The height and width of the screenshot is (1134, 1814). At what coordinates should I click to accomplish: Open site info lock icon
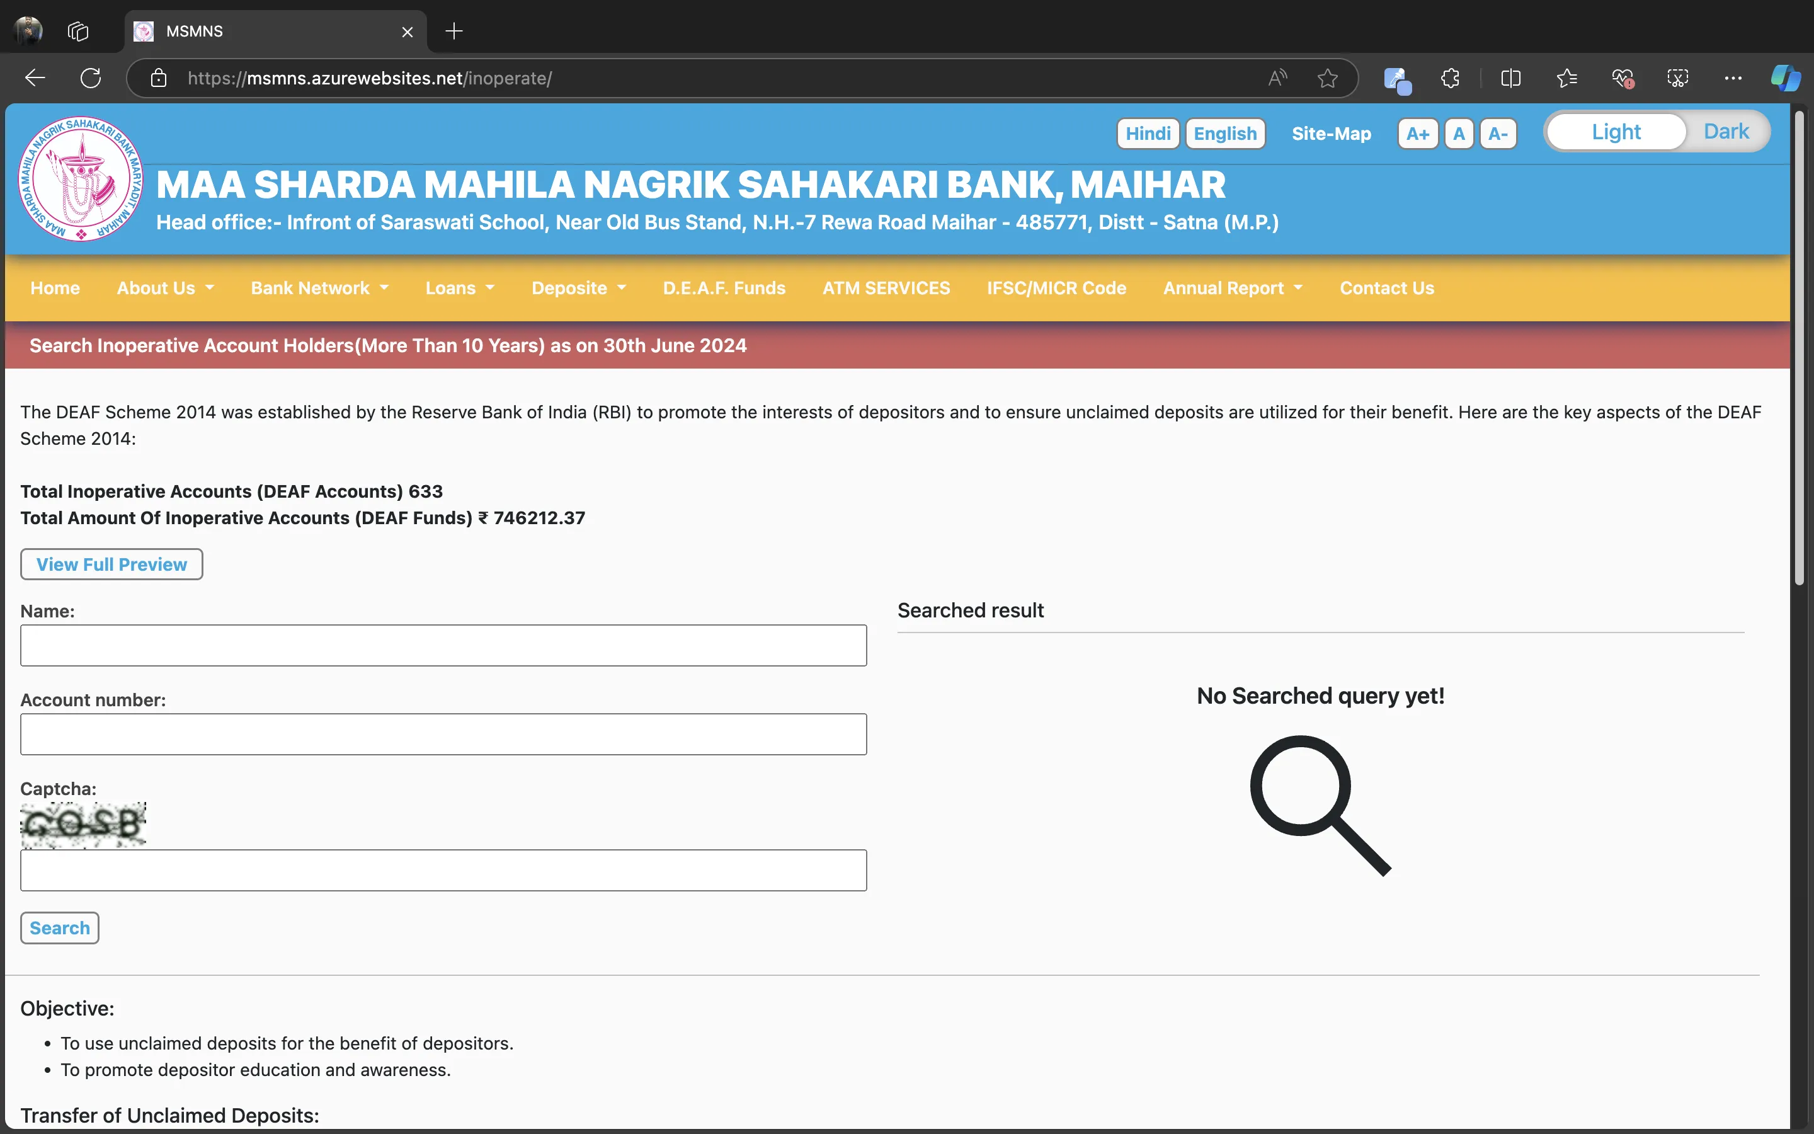pos(158,78)
